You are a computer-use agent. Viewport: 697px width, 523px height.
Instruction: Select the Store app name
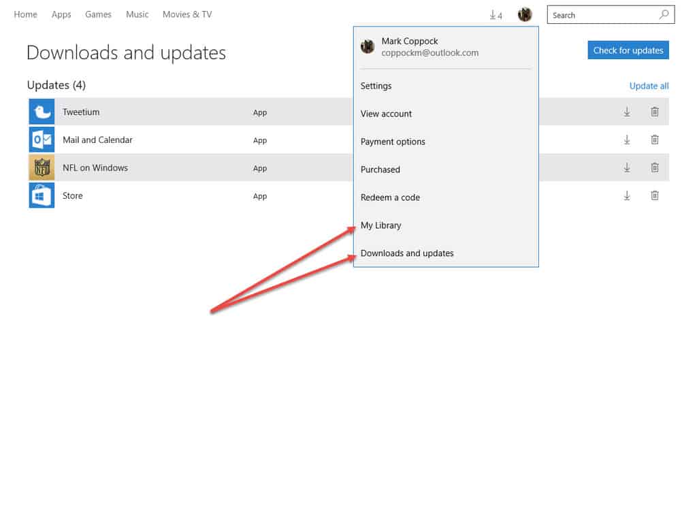[72, 195]
